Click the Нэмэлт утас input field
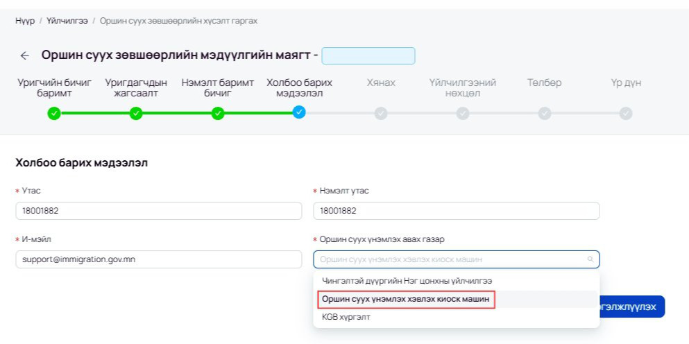 point(456,211)
